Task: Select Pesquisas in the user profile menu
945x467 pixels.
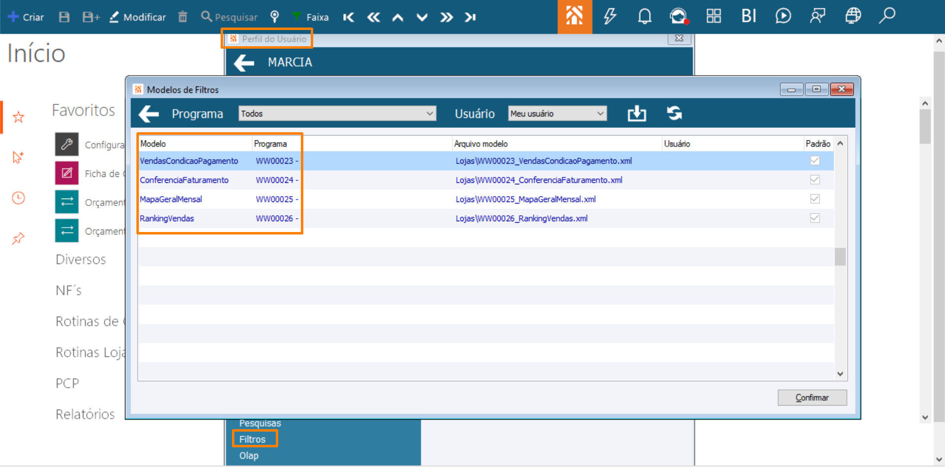Action: click(x=260, y=423)
